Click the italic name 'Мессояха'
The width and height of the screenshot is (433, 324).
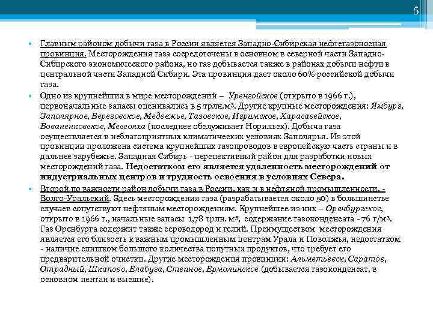tap(126, 126)
